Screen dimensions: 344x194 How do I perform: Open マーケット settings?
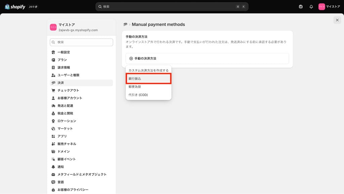coord(81,128)
